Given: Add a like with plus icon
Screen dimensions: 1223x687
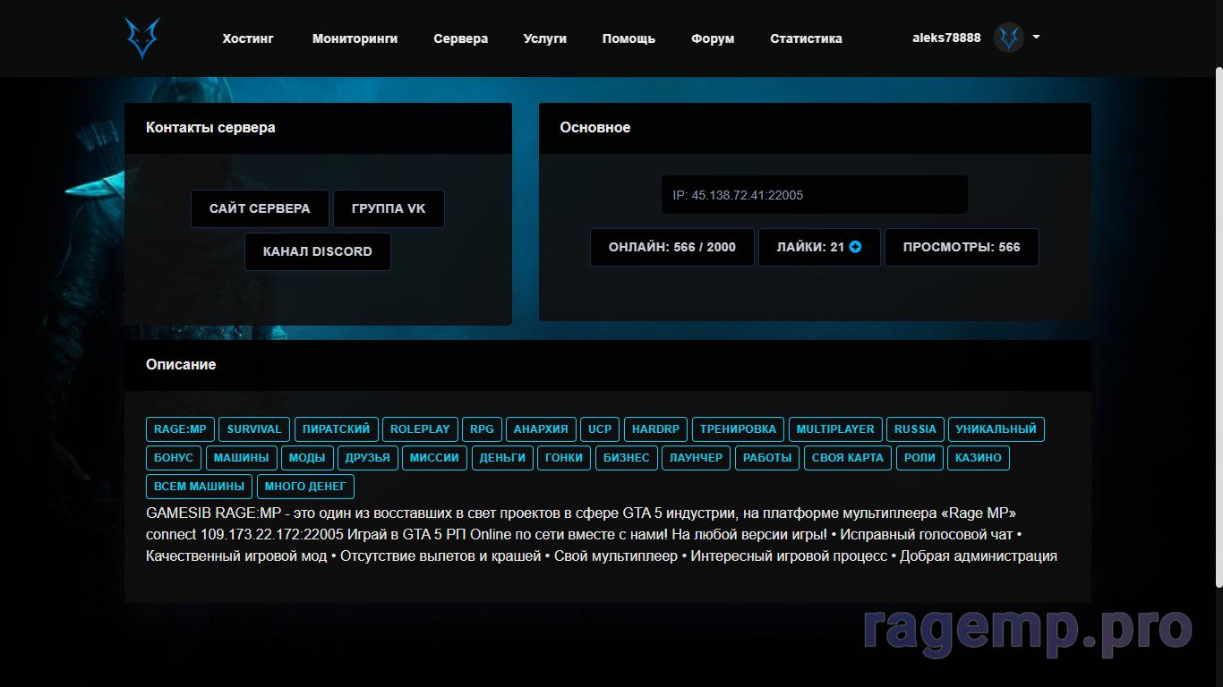Looking at the screenshot, I should click(855, 247).
